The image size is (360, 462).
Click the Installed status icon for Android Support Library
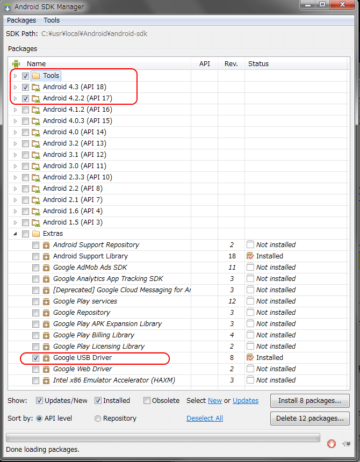pyautogui.click(x=250, y=256)
